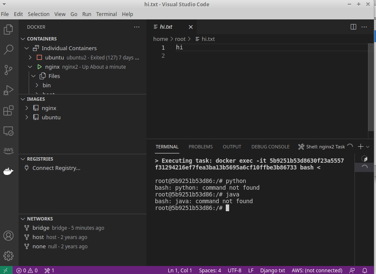Collapse the nginx container node
The width and height of the screenshot is (376, 274).
(x=30, y=67)
